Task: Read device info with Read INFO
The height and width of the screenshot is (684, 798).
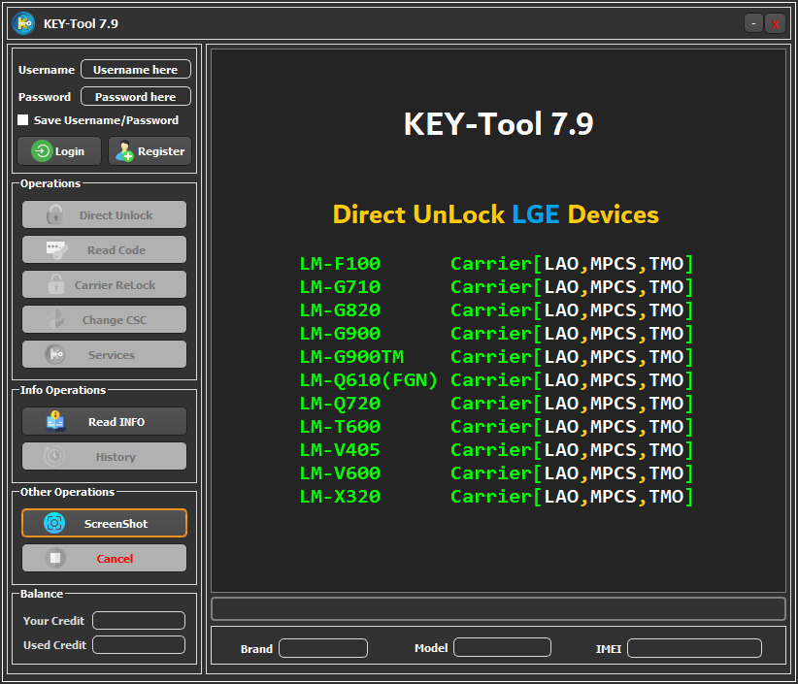Action: [x=104, y=421]
